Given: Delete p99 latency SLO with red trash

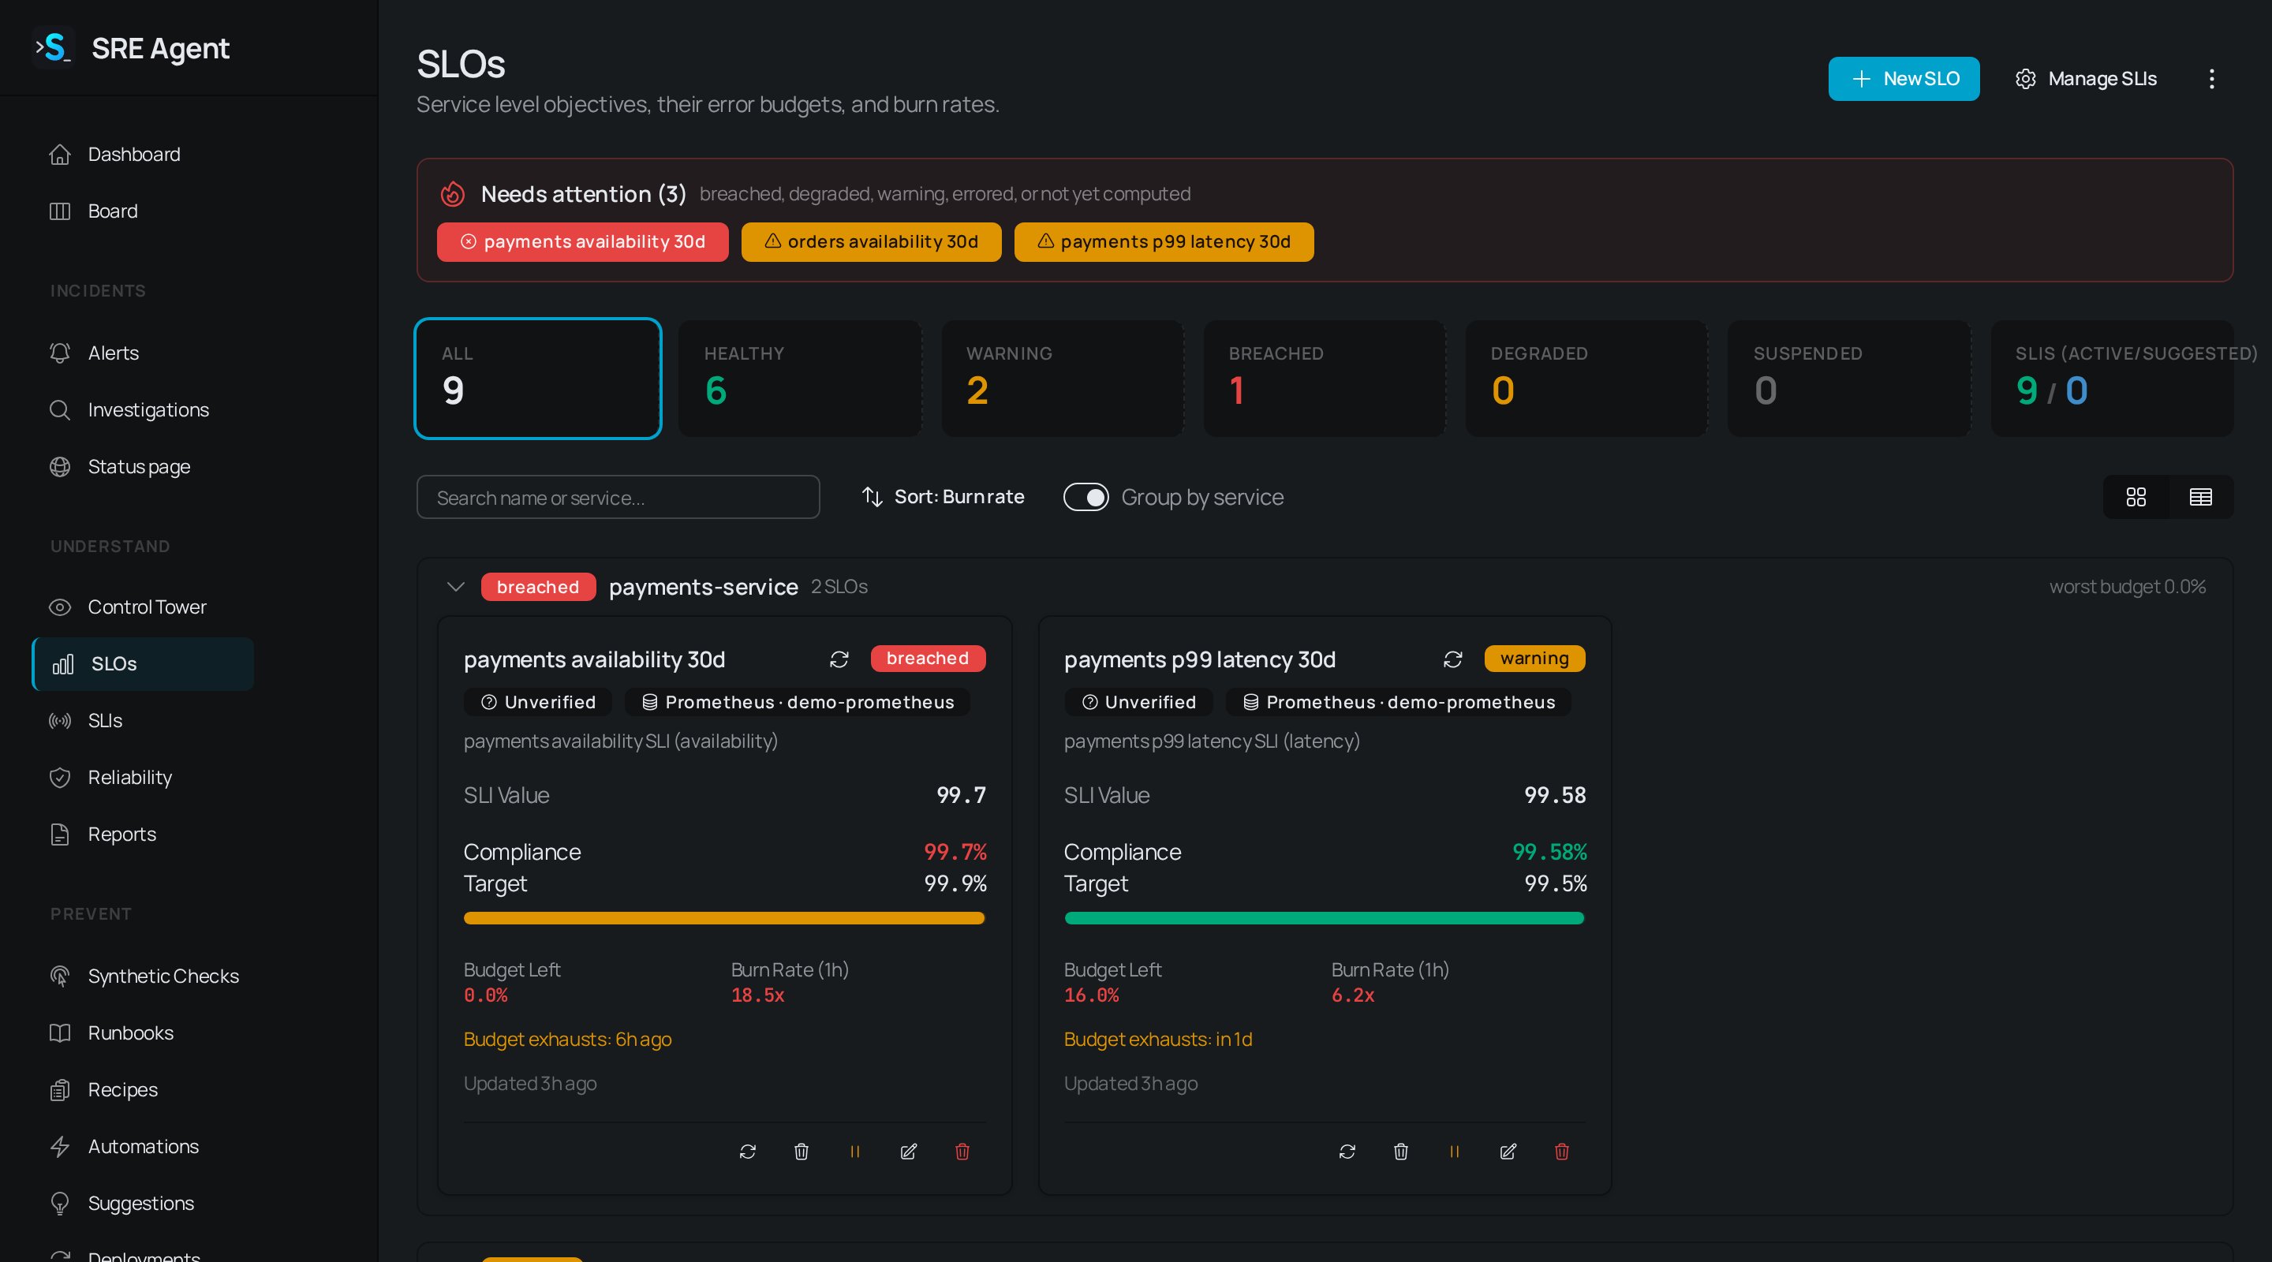Looking at the screenshot, I should 1562,1152.
